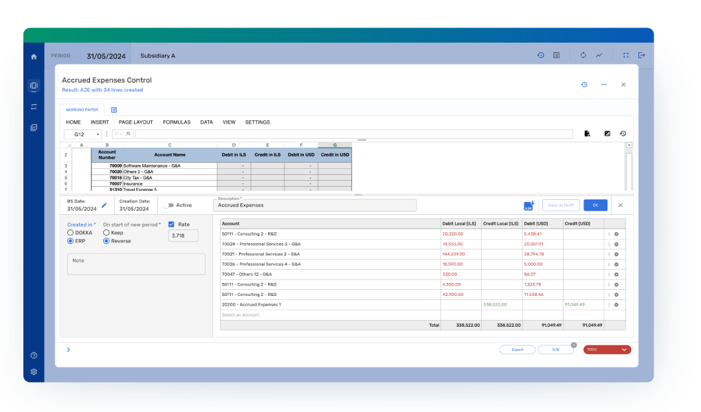The image size is (701, 412).
Task: Select the DOKKA radio option
Action: tap(70, 233)
